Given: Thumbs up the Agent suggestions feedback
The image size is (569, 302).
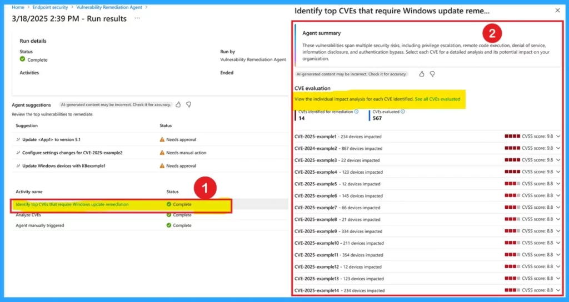Looking at the screenshot, I should tap(178, 104).
